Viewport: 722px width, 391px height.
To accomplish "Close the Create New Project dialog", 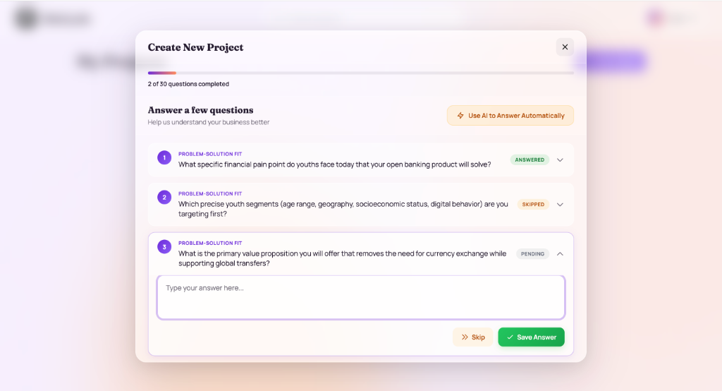I will [565, 47].
